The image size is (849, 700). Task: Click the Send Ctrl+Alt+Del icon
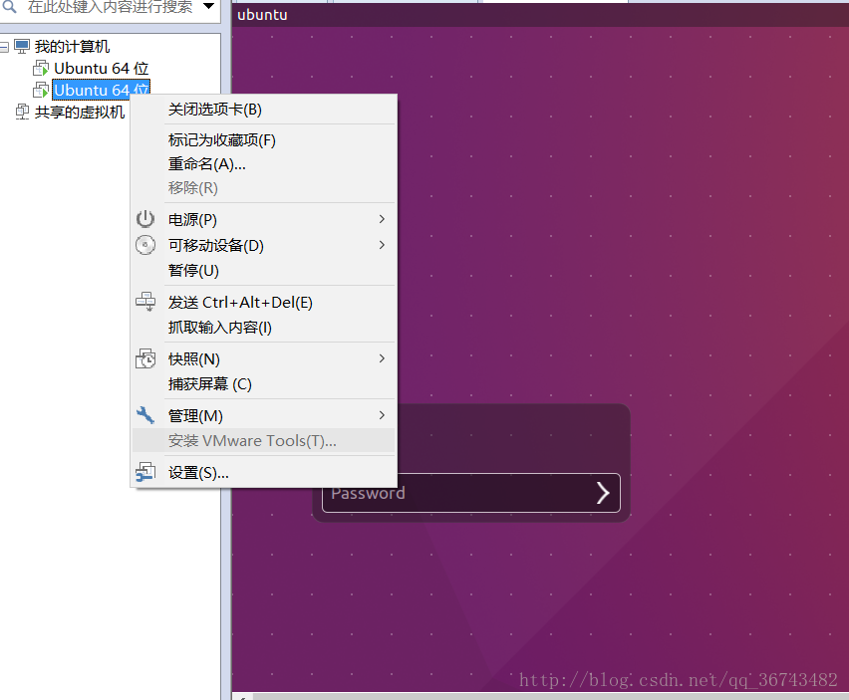[x=145, y=302]
